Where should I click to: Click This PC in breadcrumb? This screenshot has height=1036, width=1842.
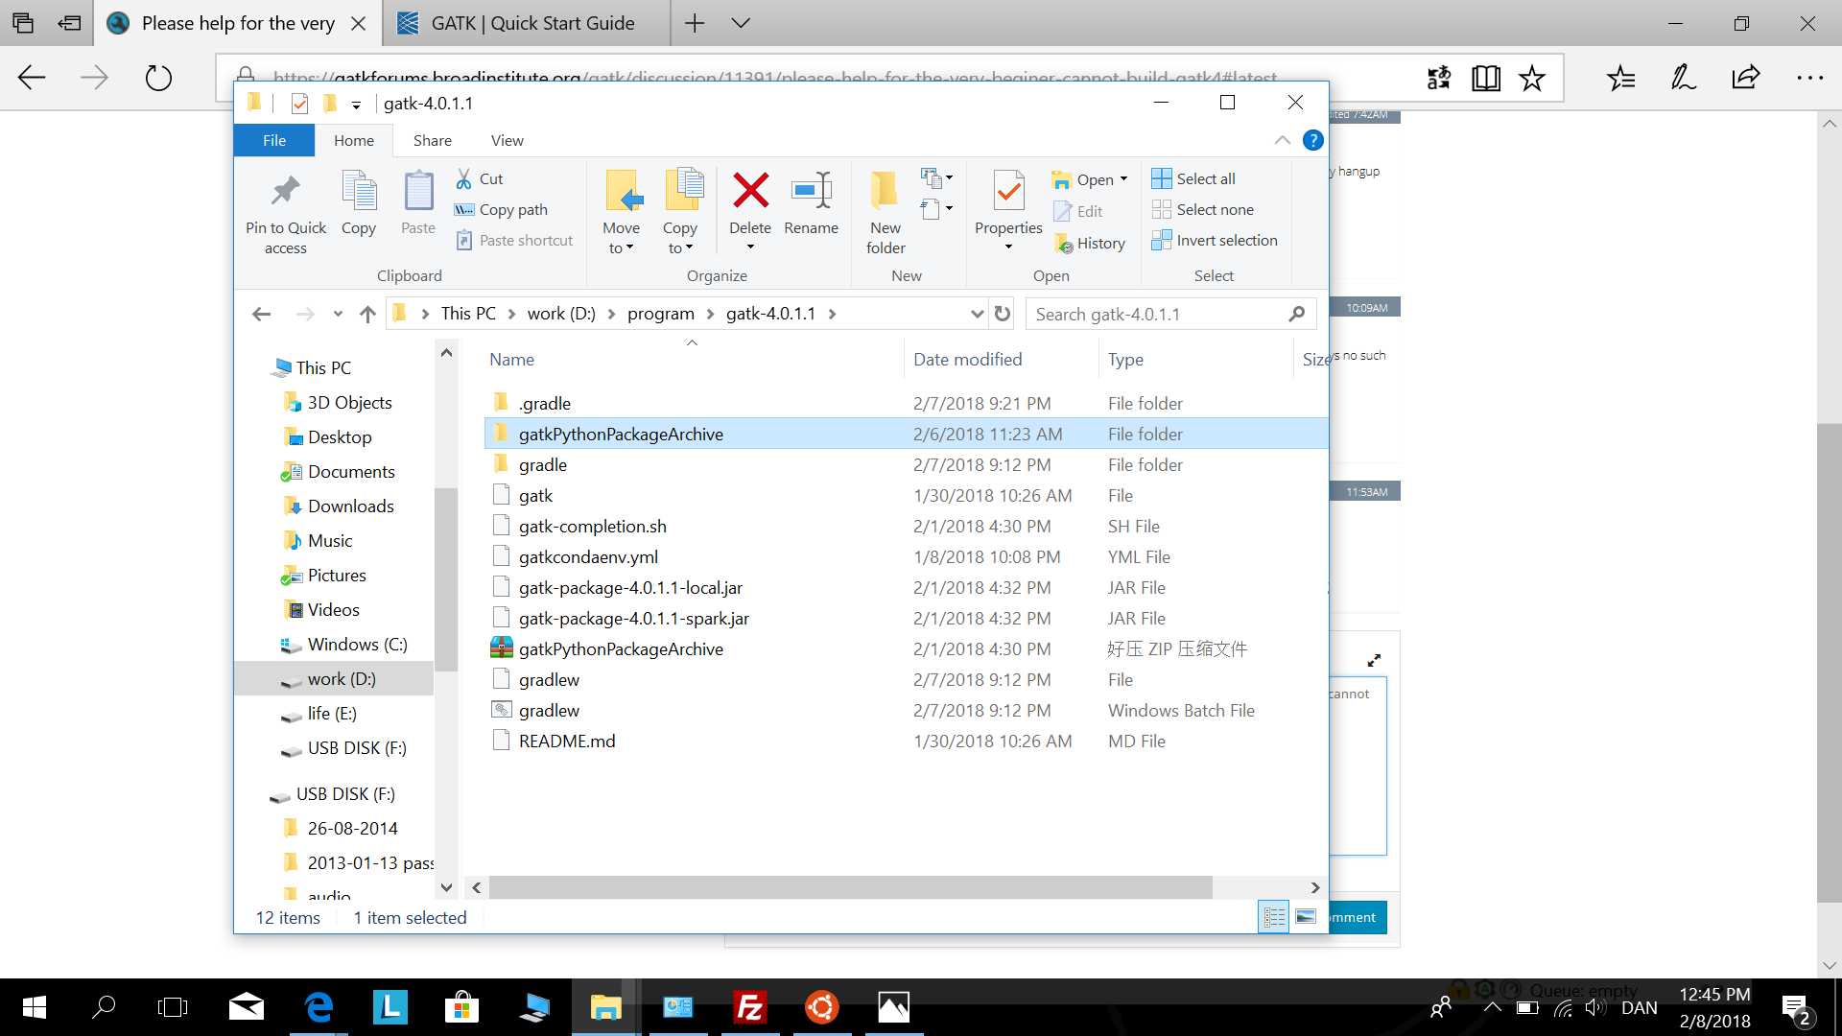pyautogui.click(x=468, y=314)
